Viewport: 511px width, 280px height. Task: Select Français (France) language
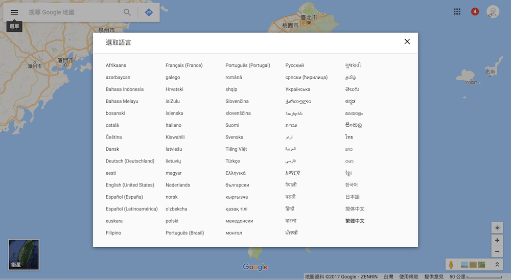(x=184, y=65)
